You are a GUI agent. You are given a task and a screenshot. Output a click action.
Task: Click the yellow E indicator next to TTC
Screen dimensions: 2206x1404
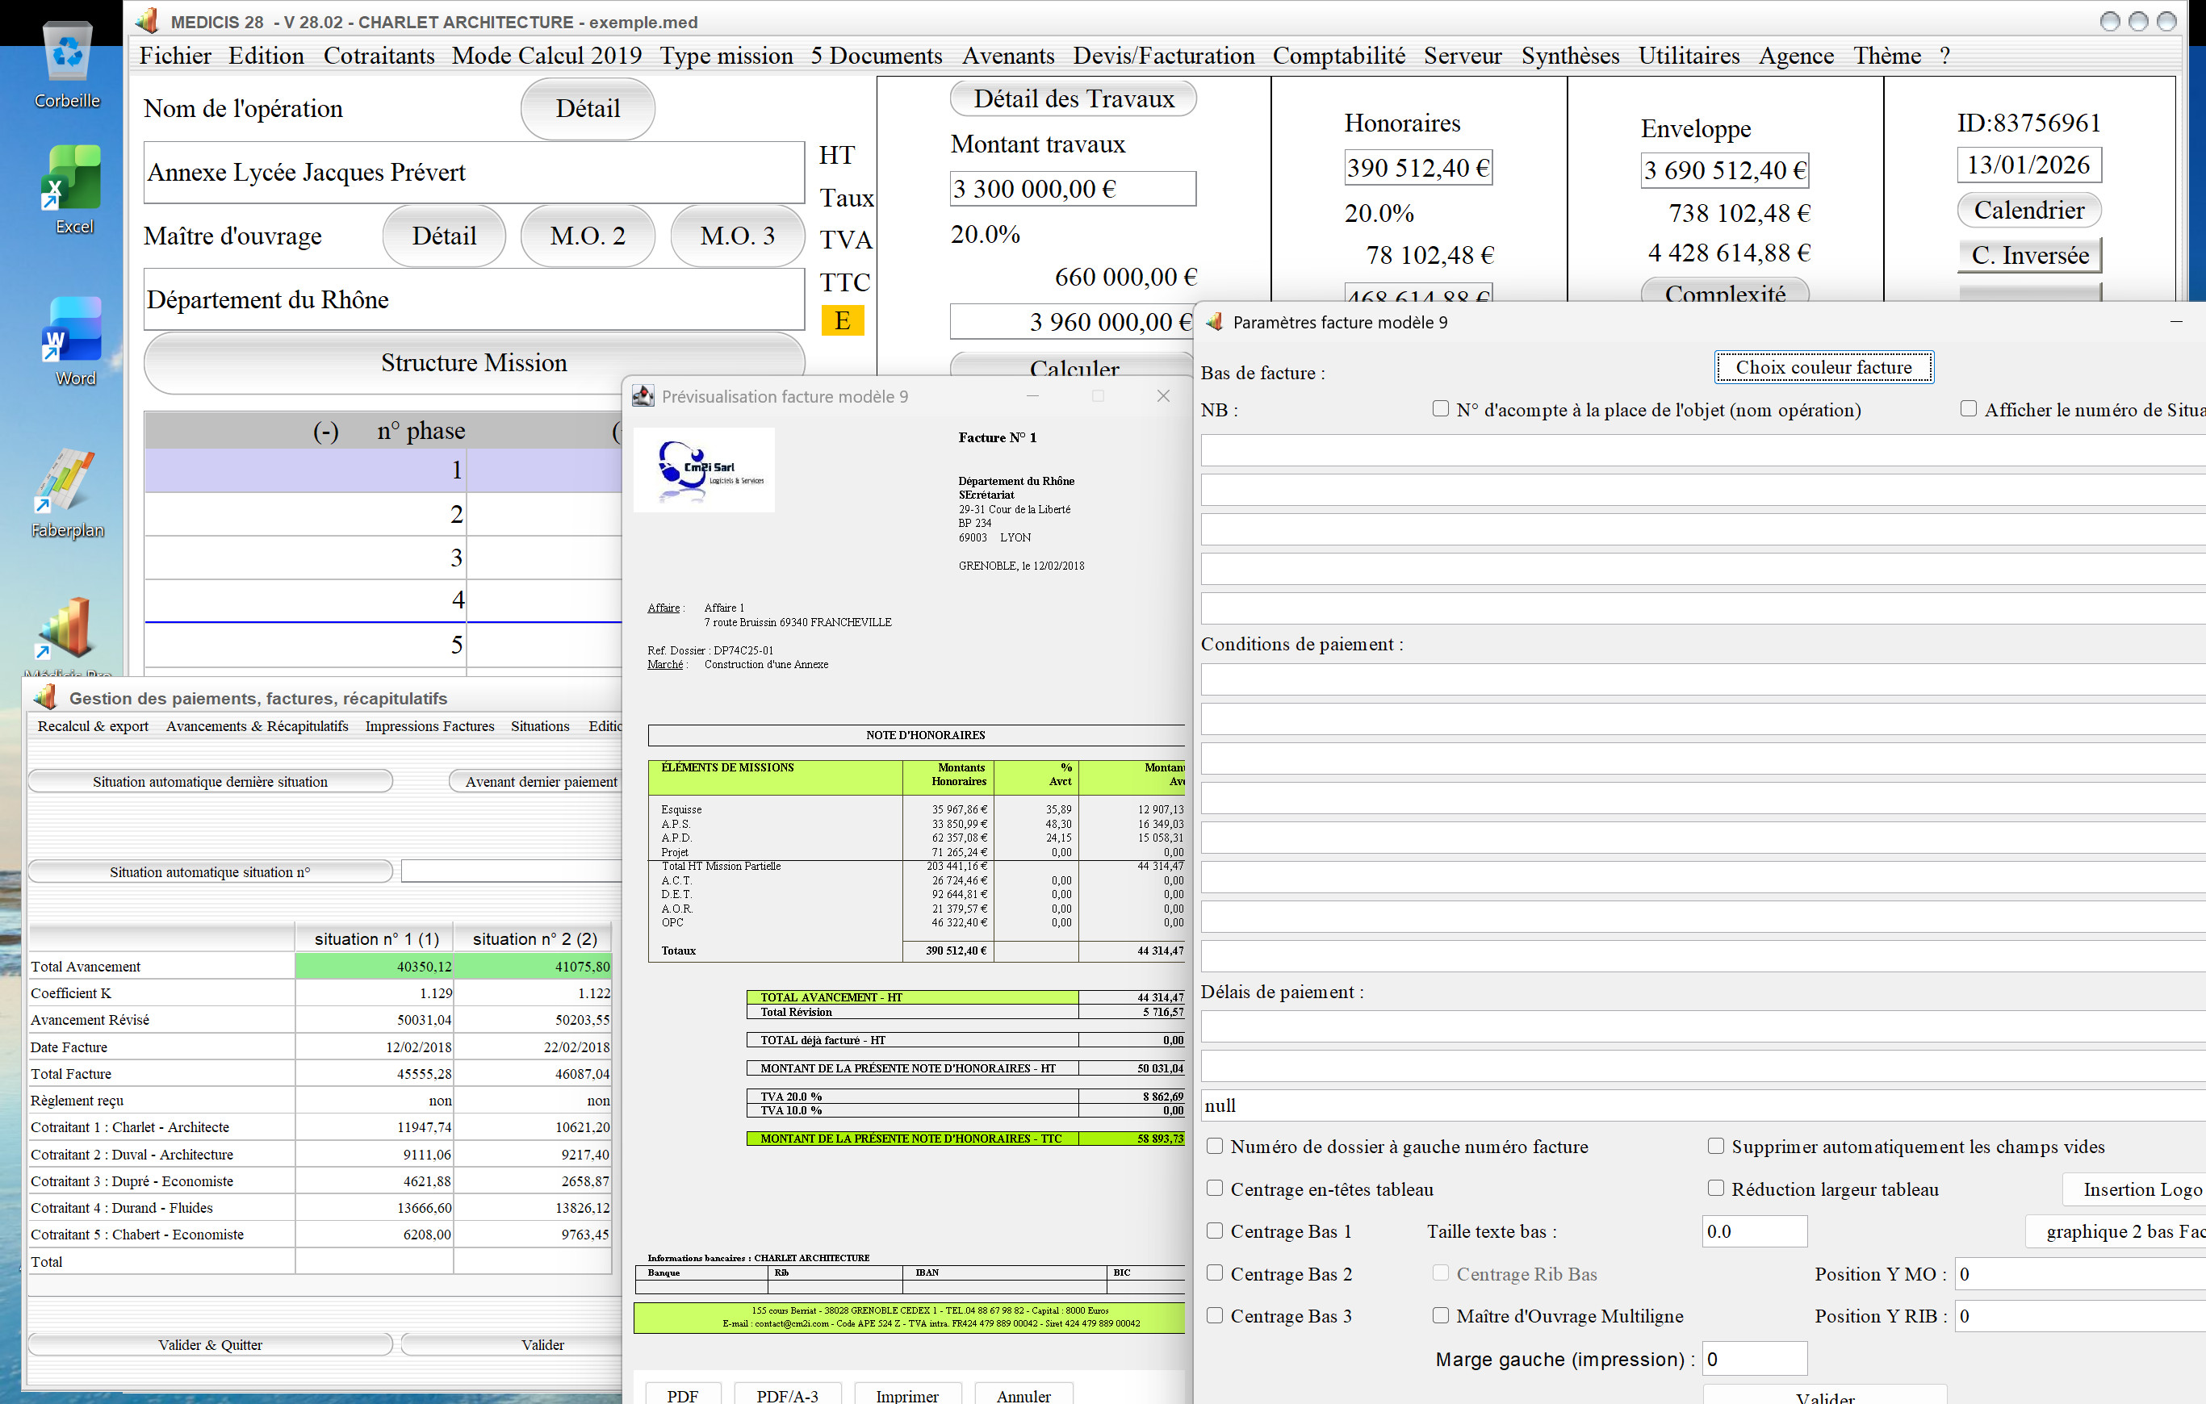point(842,320)
